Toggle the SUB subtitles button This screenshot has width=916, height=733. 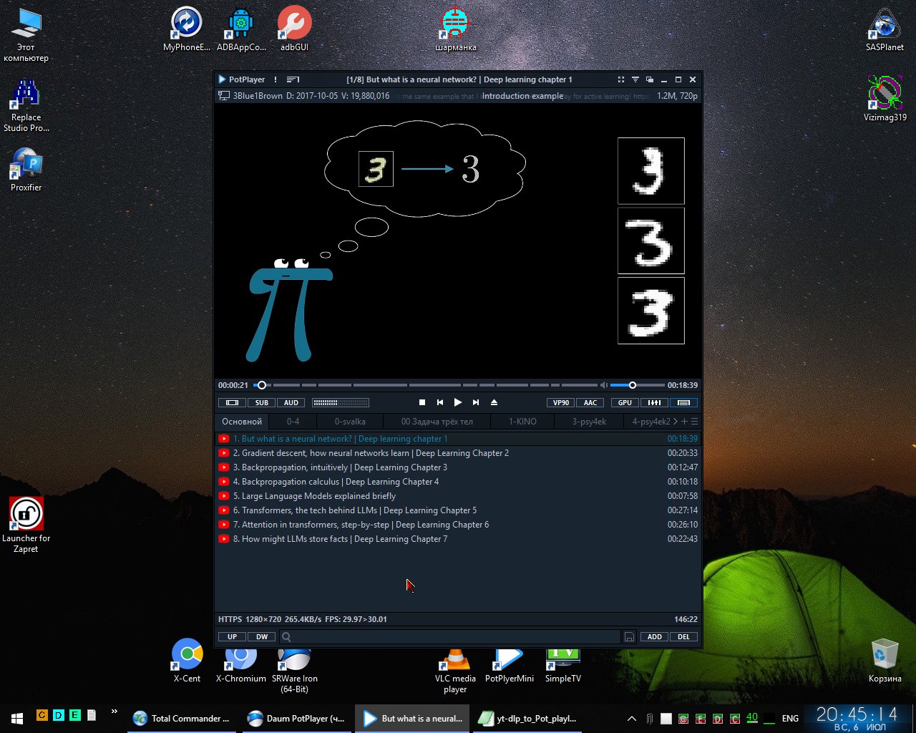tap(262, 402)
